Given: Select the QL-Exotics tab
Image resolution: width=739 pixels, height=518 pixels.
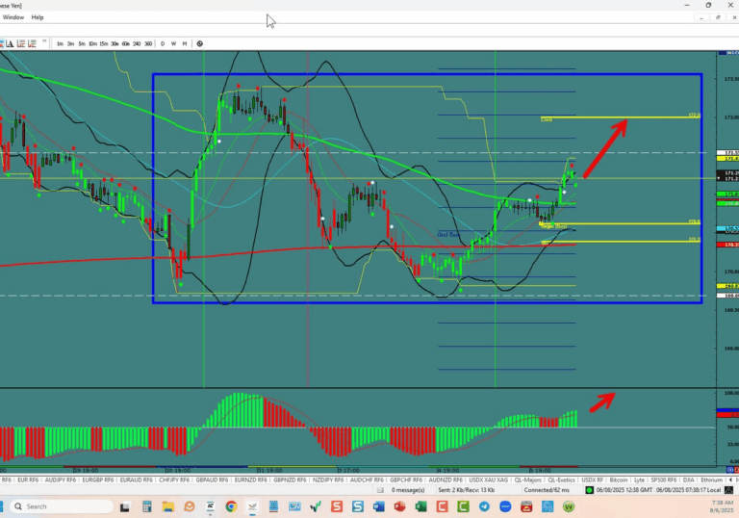Looking at the screenshot, I should [561, 480].
